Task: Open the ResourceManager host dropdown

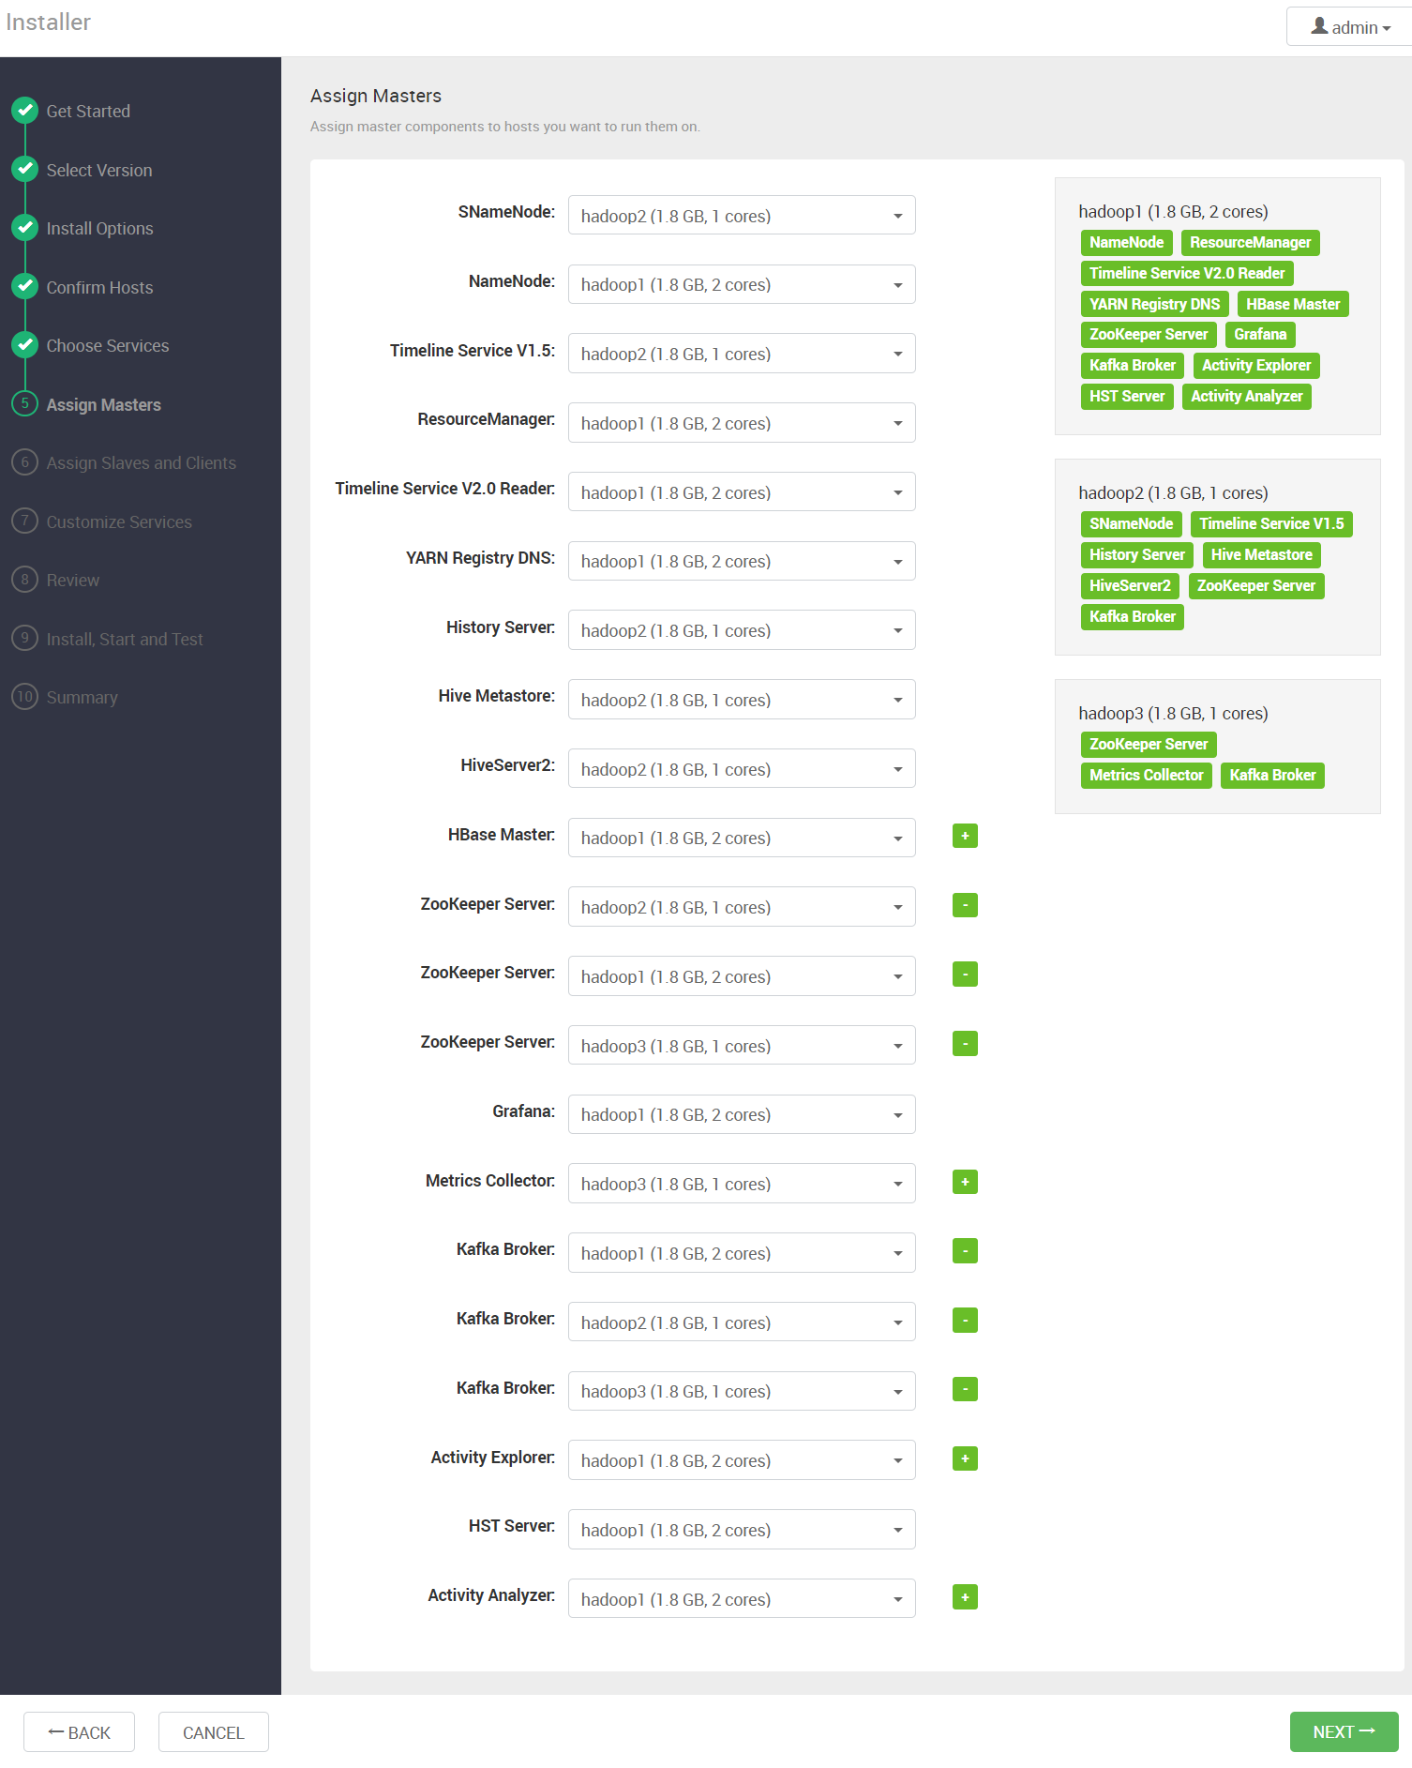Action: coord(742,423)
